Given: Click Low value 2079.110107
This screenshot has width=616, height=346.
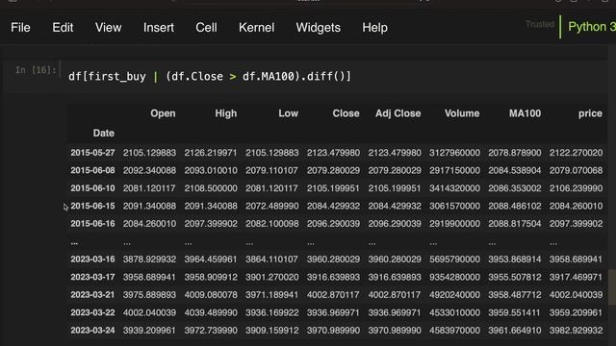Looking at the screenshot, I should pyautogui.click(x=271, y=170).
